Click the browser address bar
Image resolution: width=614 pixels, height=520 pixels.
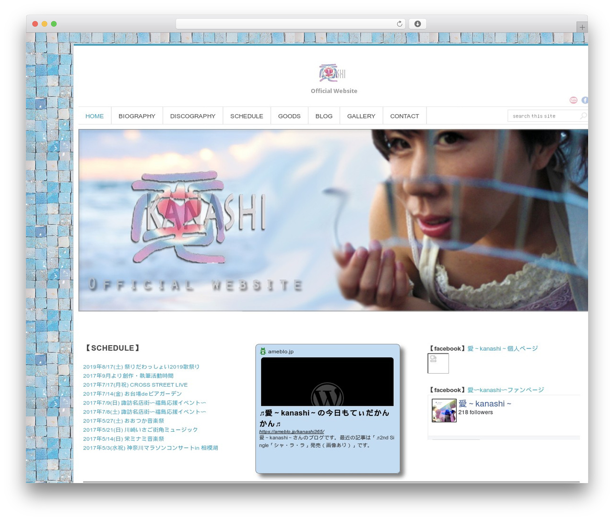tap(290, 24)
